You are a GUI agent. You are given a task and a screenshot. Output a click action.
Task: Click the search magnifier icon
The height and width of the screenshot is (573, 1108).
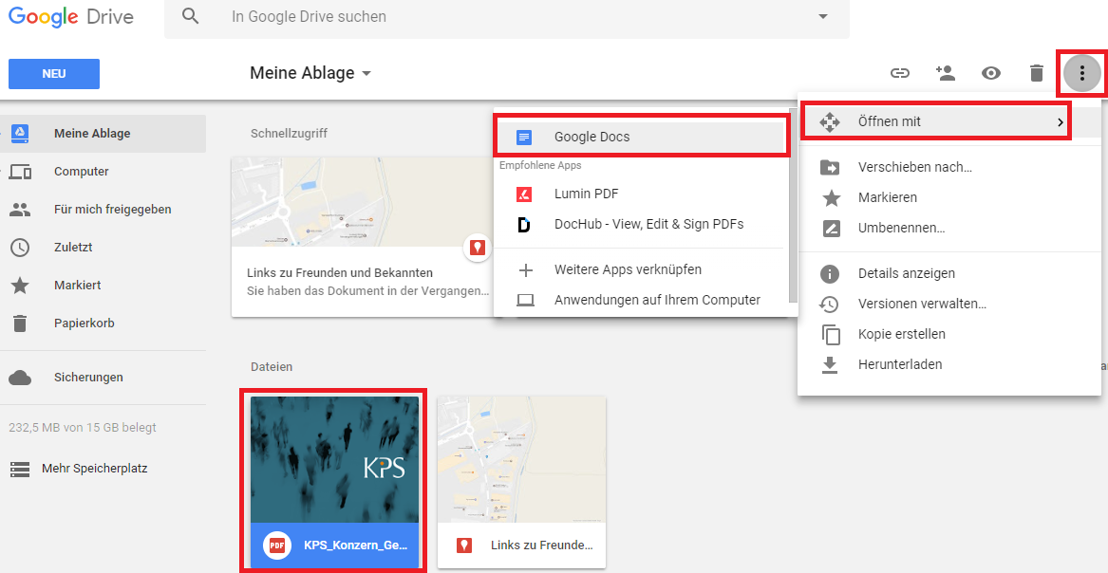coord(190,16)
